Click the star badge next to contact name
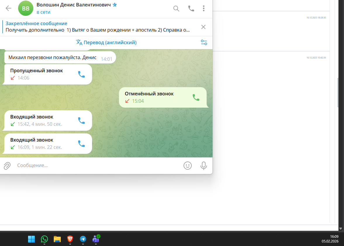Image resolution: width=344 pixels, height=246 pixels. point(115,5)
